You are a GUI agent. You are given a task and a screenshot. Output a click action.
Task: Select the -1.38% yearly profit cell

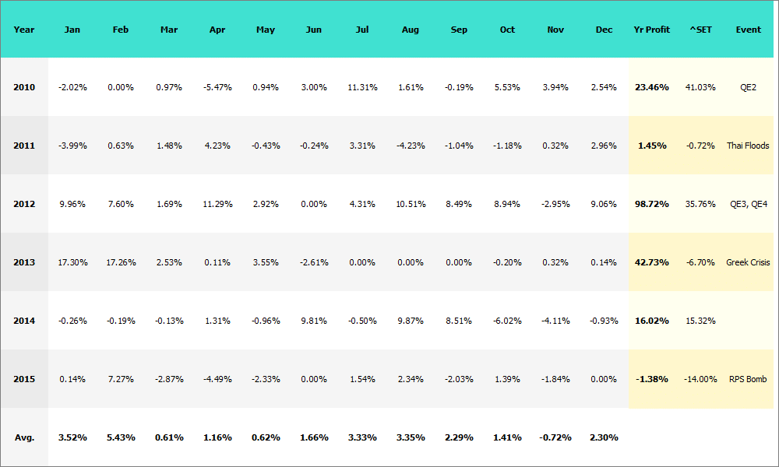[x=652, y=379]
